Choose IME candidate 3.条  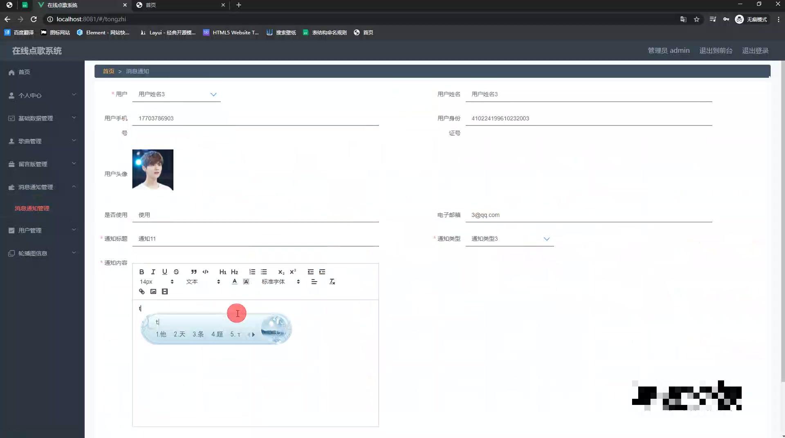point(198,334)
